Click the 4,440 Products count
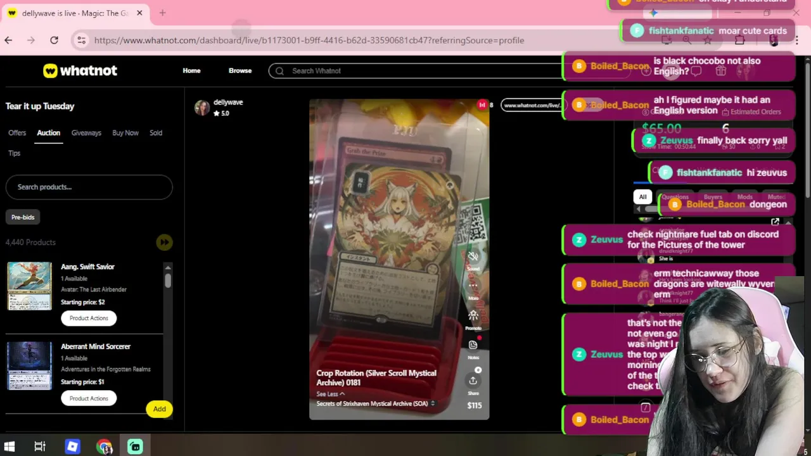The image size is (811, 456). 30,242
